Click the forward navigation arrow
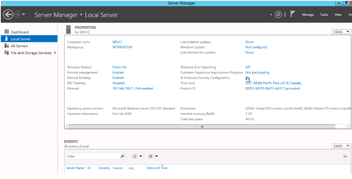This screenshot has height=179, width=352. [17, 15]
